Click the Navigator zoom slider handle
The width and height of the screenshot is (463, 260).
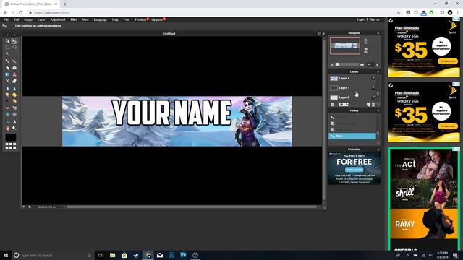(338, 64)
